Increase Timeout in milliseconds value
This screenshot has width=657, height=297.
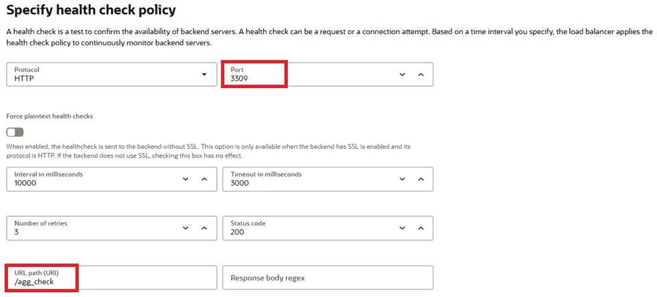[421, 179]
